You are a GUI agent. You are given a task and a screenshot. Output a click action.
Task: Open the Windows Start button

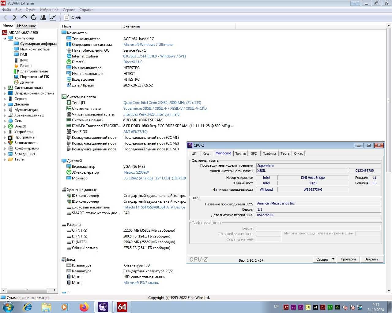point(8,307)
